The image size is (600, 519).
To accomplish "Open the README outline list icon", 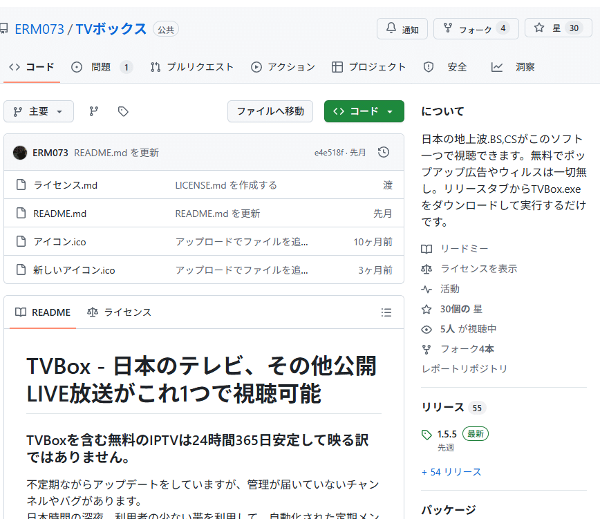I will (x=386, y=312).
